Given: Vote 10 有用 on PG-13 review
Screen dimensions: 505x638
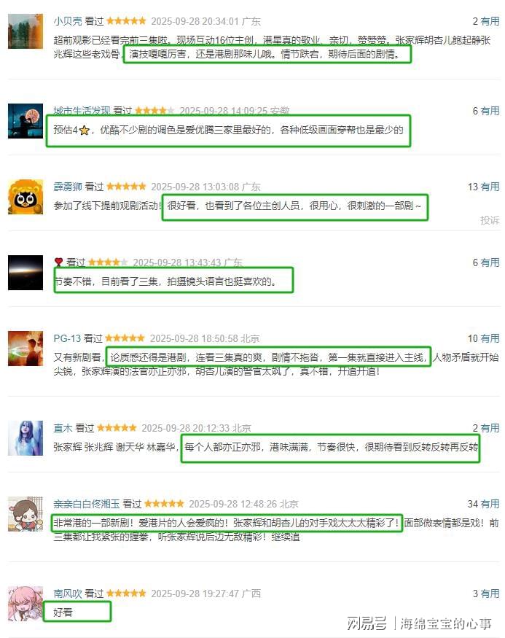Looking at the screenshot, I should 483,338.
